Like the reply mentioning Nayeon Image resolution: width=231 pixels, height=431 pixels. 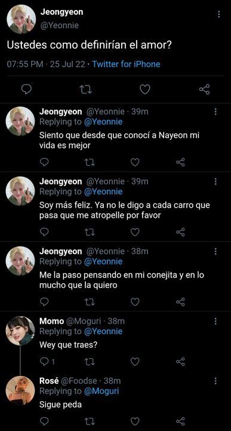135,163
